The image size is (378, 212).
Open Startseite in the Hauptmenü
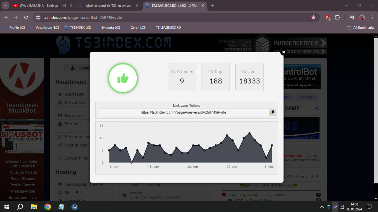(x=74, y=94)
